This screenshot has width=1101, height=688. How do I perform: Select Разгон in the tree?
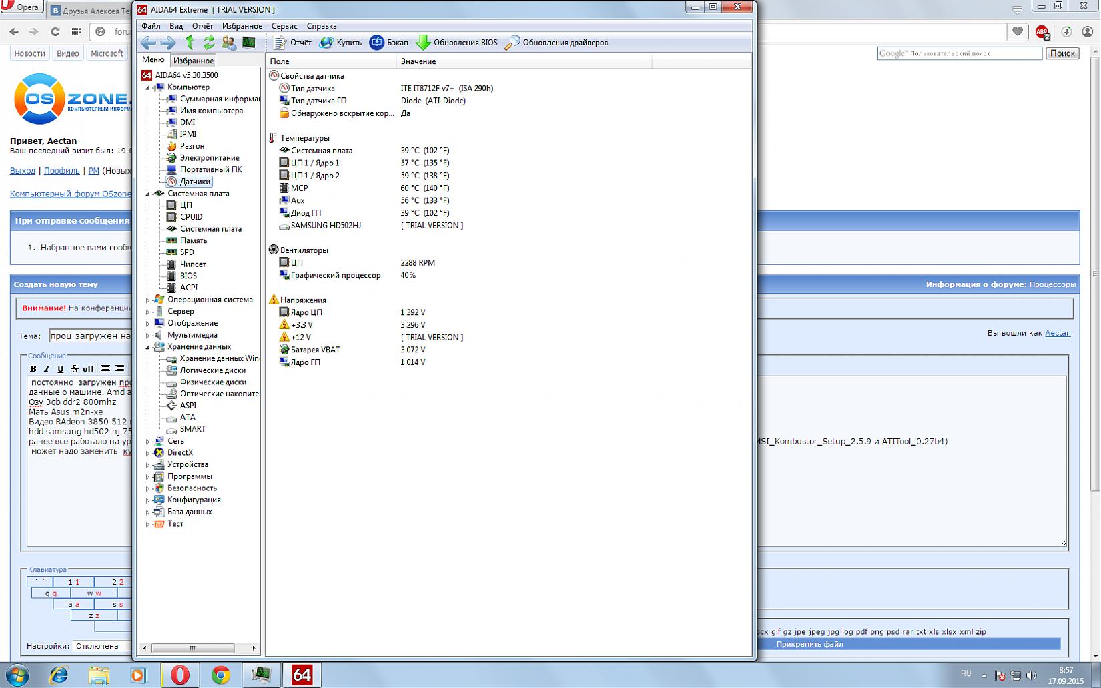pos(192,146)
